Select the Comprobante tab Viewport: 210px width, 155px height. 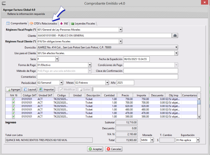click(17, 24)
